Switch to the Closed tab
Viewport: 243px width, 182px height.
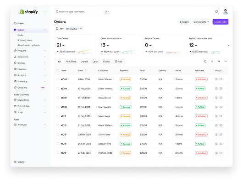[x=106, y=62]
